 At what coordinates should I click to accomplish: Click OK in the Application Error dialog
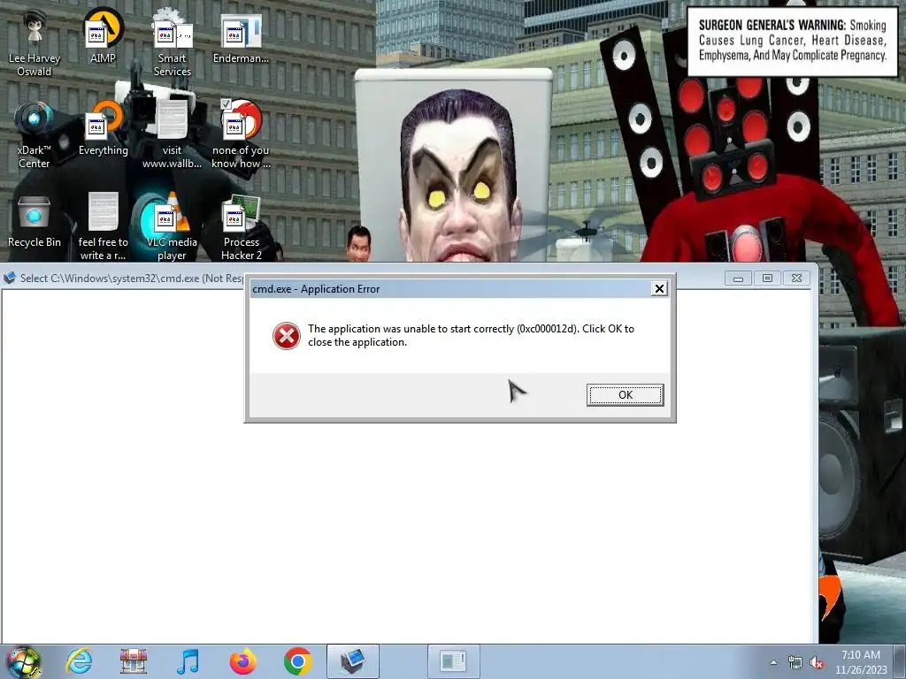pos(626,395)
